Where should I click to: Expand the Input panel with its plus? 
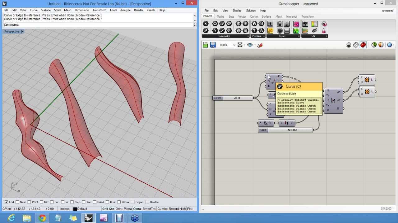pos(299,36)
